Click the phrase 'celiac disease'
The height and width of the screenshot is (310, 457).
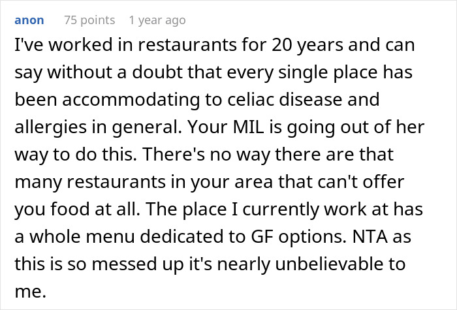(280, 99)
